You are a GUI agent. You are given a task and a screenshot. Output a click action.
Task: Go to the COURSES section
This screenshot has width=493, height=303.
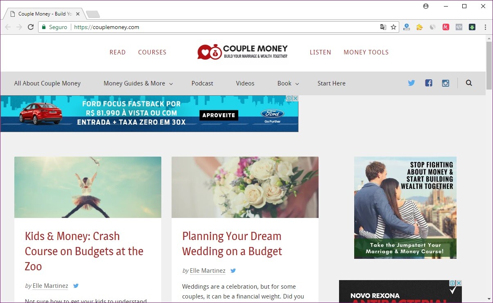pyautogui.click(x=152, y=52)
